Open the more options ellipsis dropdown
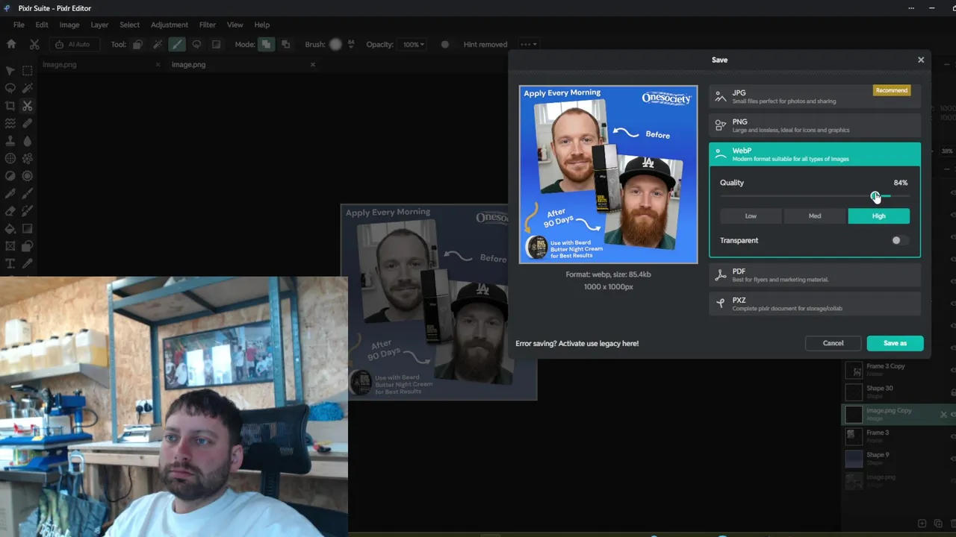The image size is (956, 537). 529,44
